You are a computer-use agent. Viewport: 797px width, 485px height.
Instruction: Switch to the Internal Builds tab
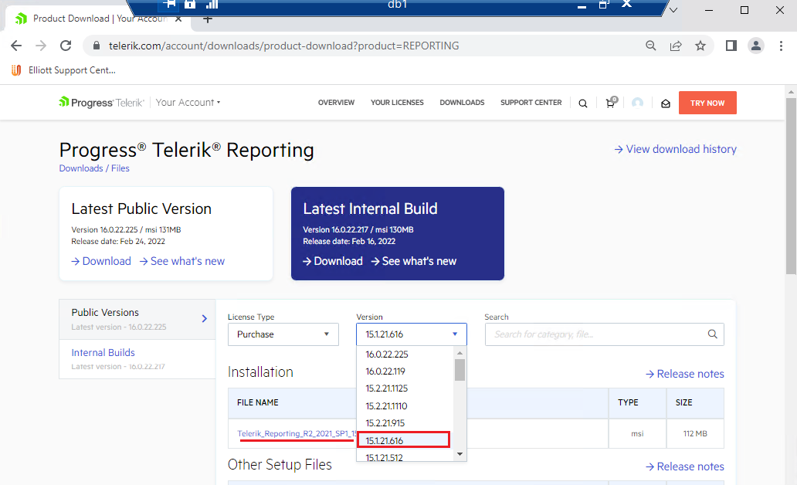click(137, 359)
